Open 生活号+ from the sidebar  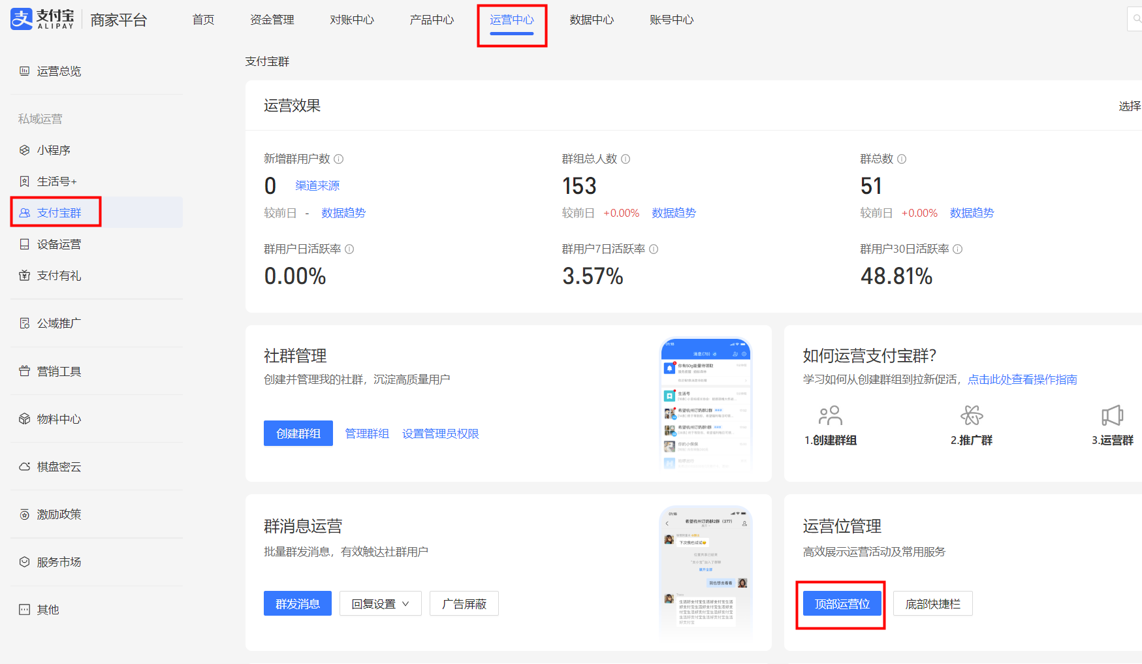coord(57,182)
